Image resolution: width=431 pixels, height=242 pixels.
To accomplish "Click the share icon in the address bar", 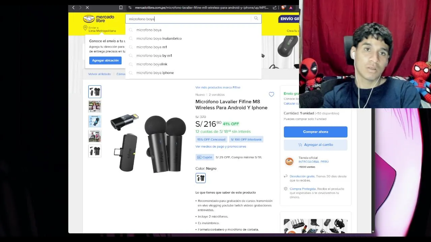I will (x=275, y=7).
